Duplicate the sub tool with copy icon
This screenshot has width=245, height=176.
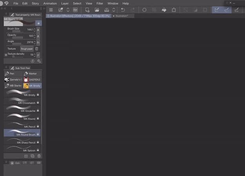click(33, 156)
